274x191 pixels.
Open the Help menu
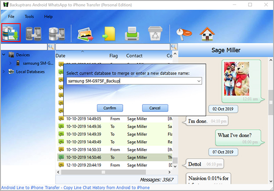[48, 17]
